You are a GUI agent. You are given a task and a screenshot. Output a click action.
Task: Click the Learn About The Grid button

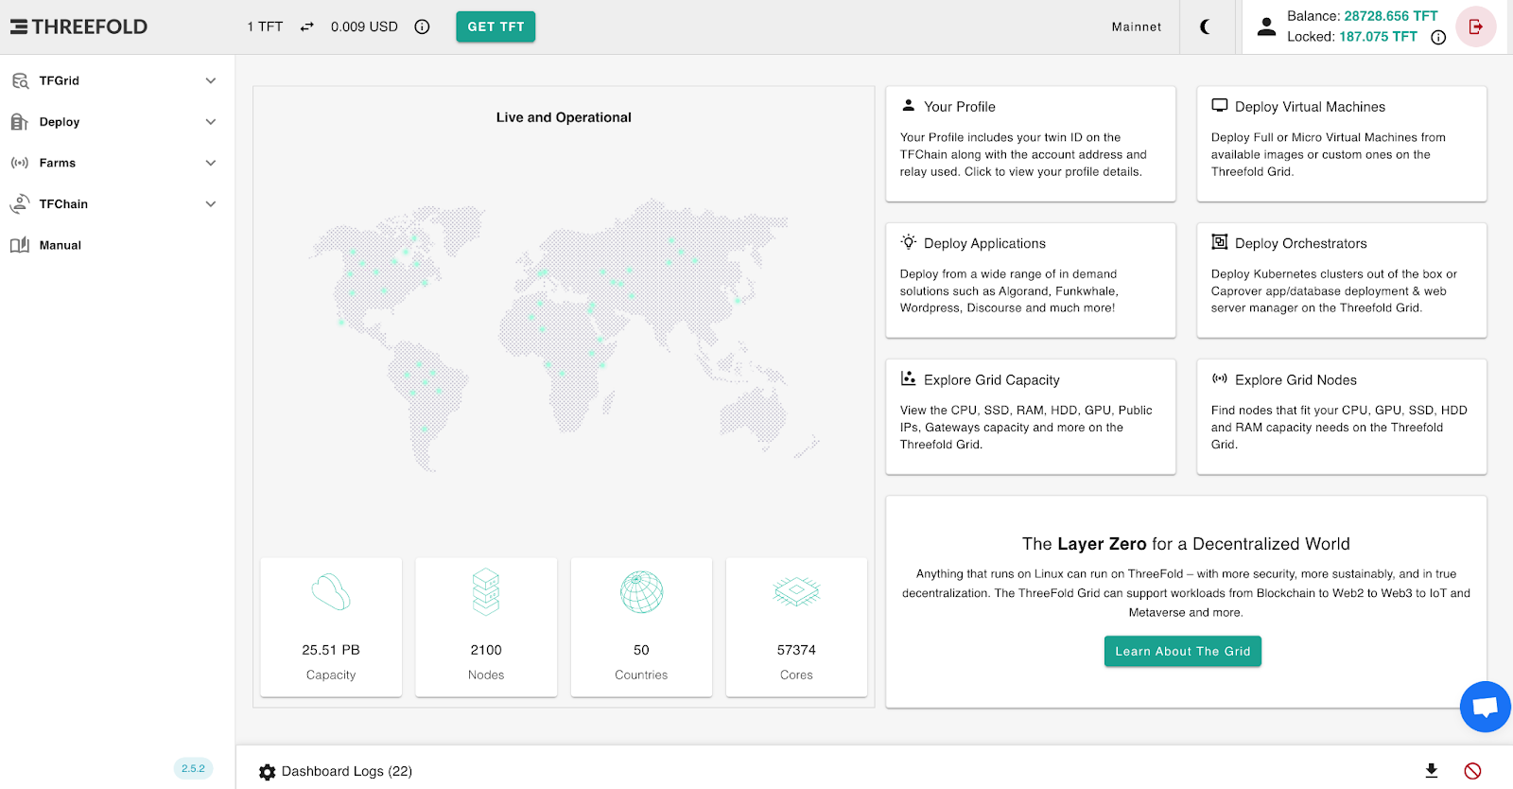pyautogui.click(x=1183, y=651)
